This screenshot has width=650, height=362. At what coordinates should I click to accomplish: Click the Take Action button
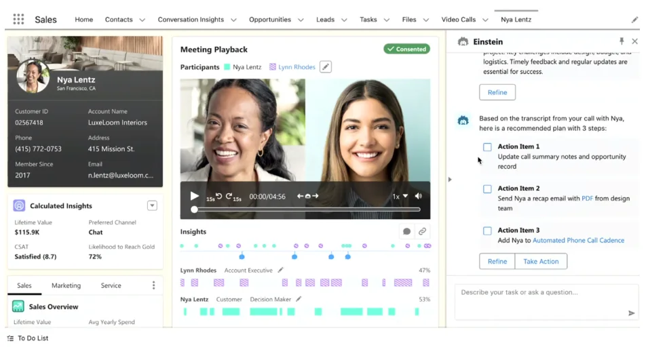(541, 262)
